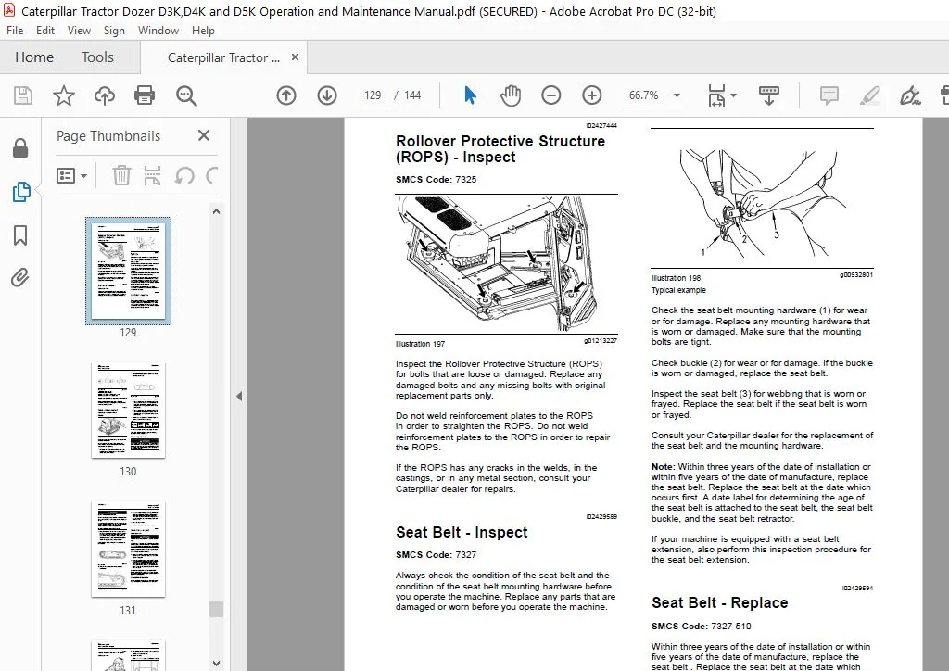Rotate pages clockwise icon

point(212,176)
